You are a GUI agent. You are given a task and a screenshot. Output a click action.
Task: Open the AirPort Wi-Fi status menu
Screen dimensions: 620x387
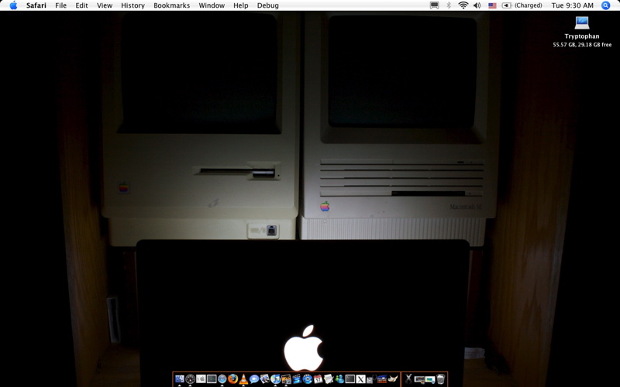click(463, 5)
